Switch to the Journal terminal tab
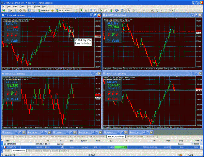 (x=64, y=151)
